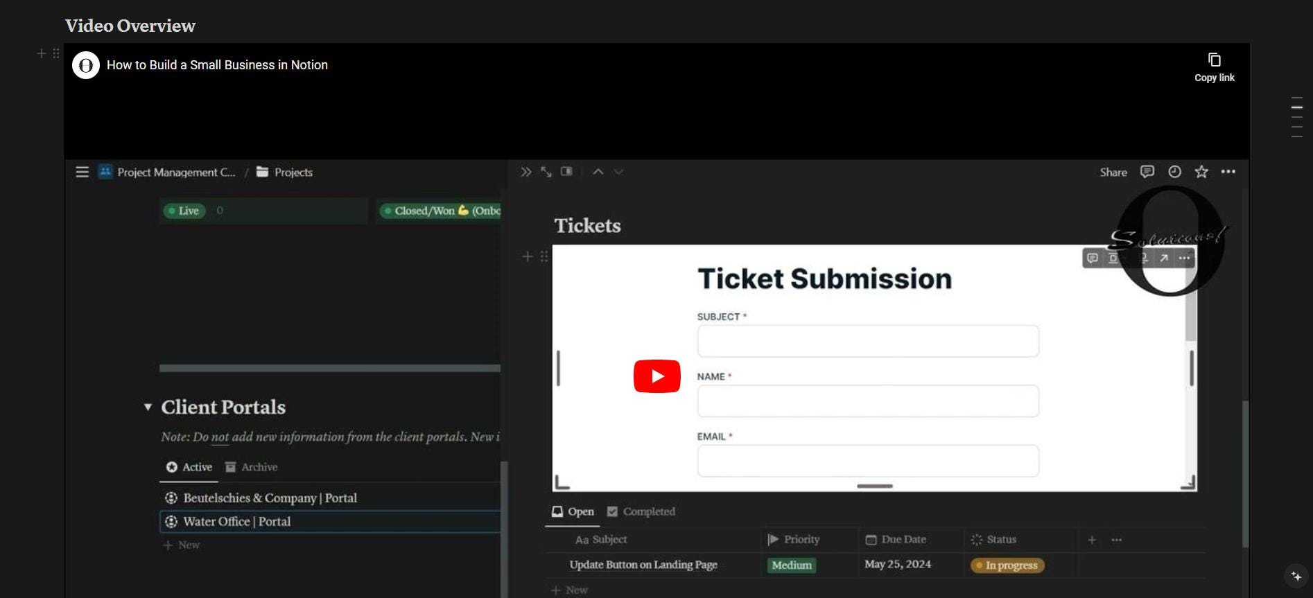Open the embed's three-dot options menu

[x=1184, y=258]
